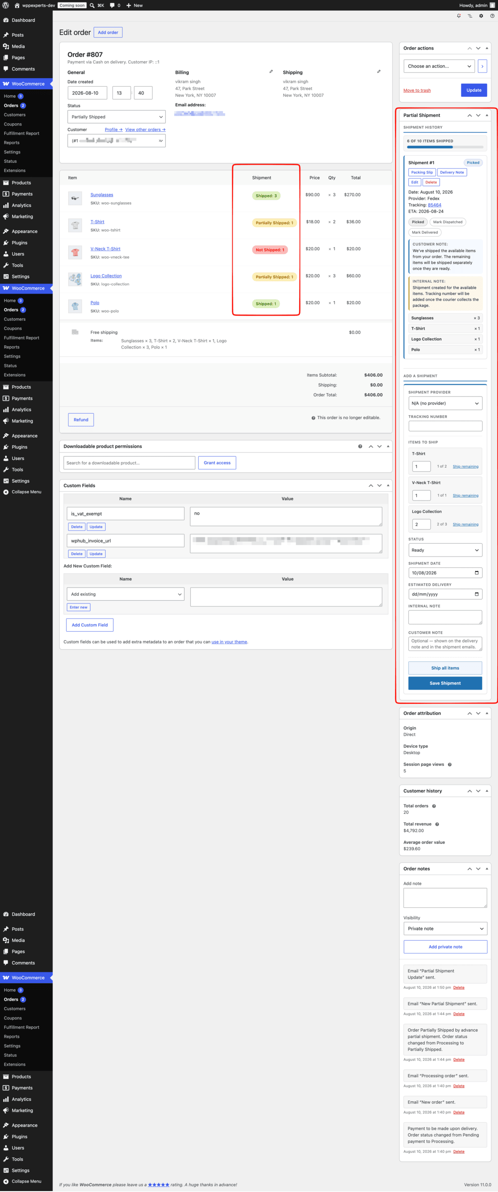Screen dimensions: 498x1192
Task: Click Update button in Order actions
Action: pyautogui.click(x=474, y=90)
